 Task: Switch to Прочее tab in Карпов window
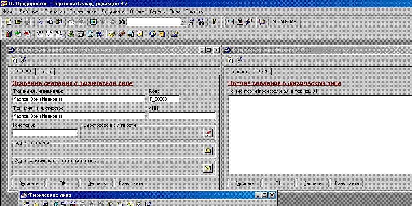tap(45, 72)
